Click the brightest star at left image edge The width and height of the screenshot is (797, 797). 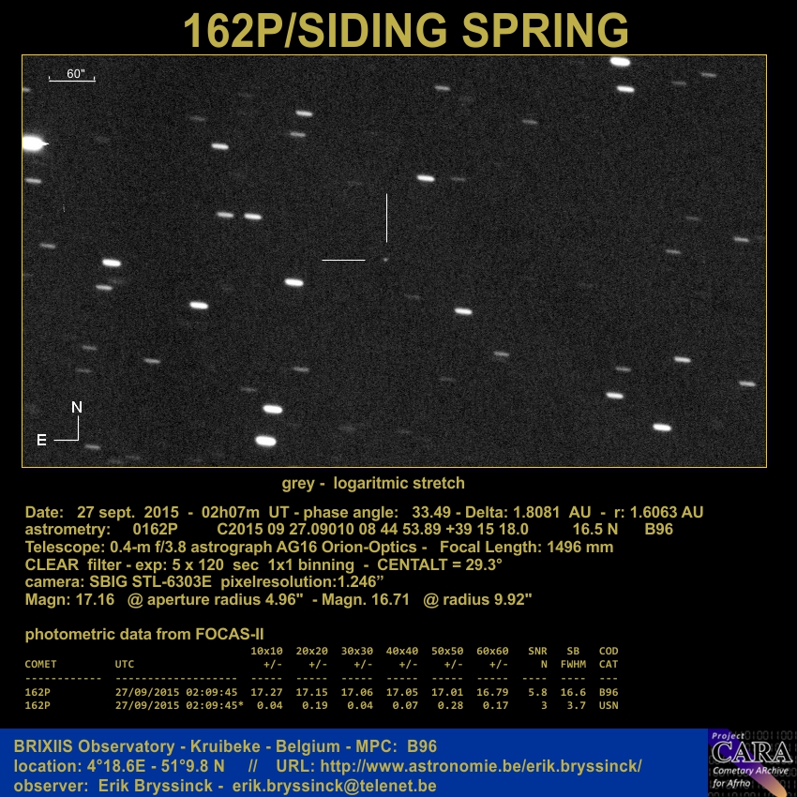click(32, 143)
